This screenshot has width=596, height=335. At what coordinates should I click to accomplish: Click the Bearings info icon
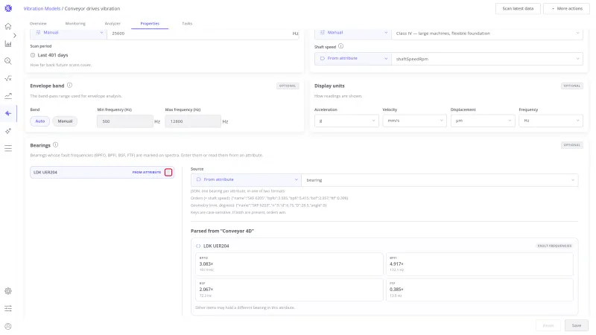tap(55, 144)
